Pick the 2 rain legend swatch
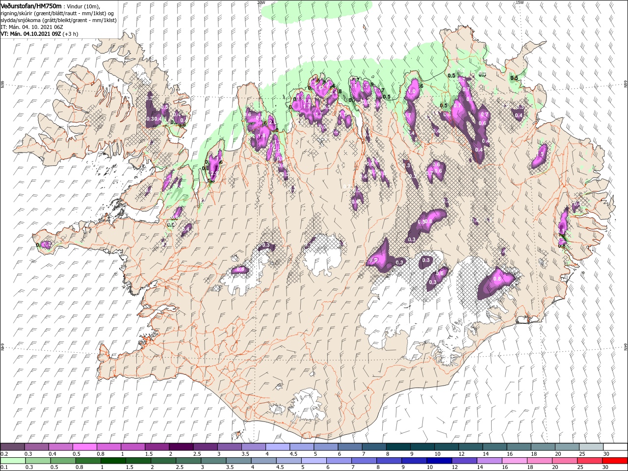Screen dimensions: 628x471 (x=163, y=461)
